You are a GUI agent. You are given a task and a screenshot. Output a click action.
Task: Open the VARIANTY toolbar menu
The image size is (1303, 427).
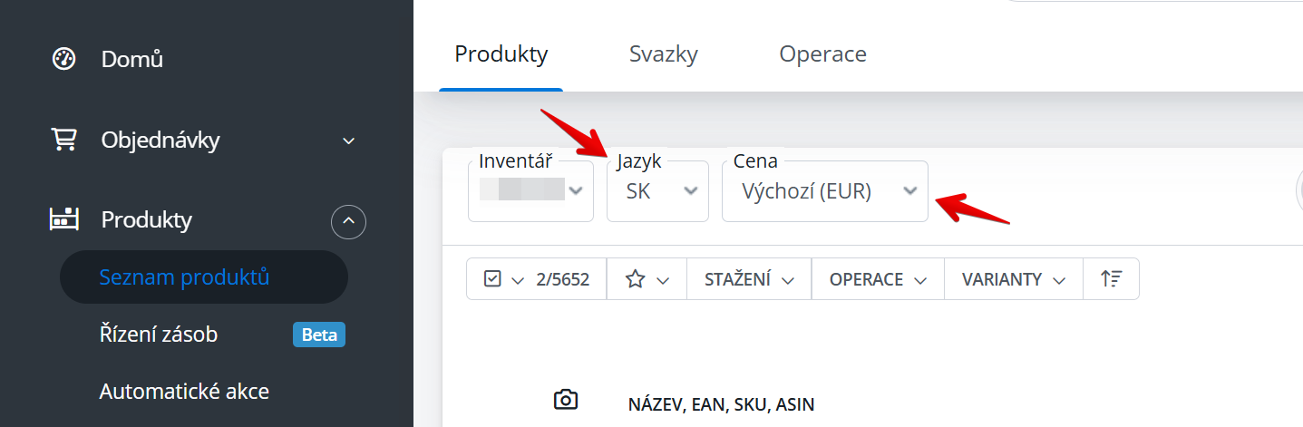click(x=1014, y=279)
